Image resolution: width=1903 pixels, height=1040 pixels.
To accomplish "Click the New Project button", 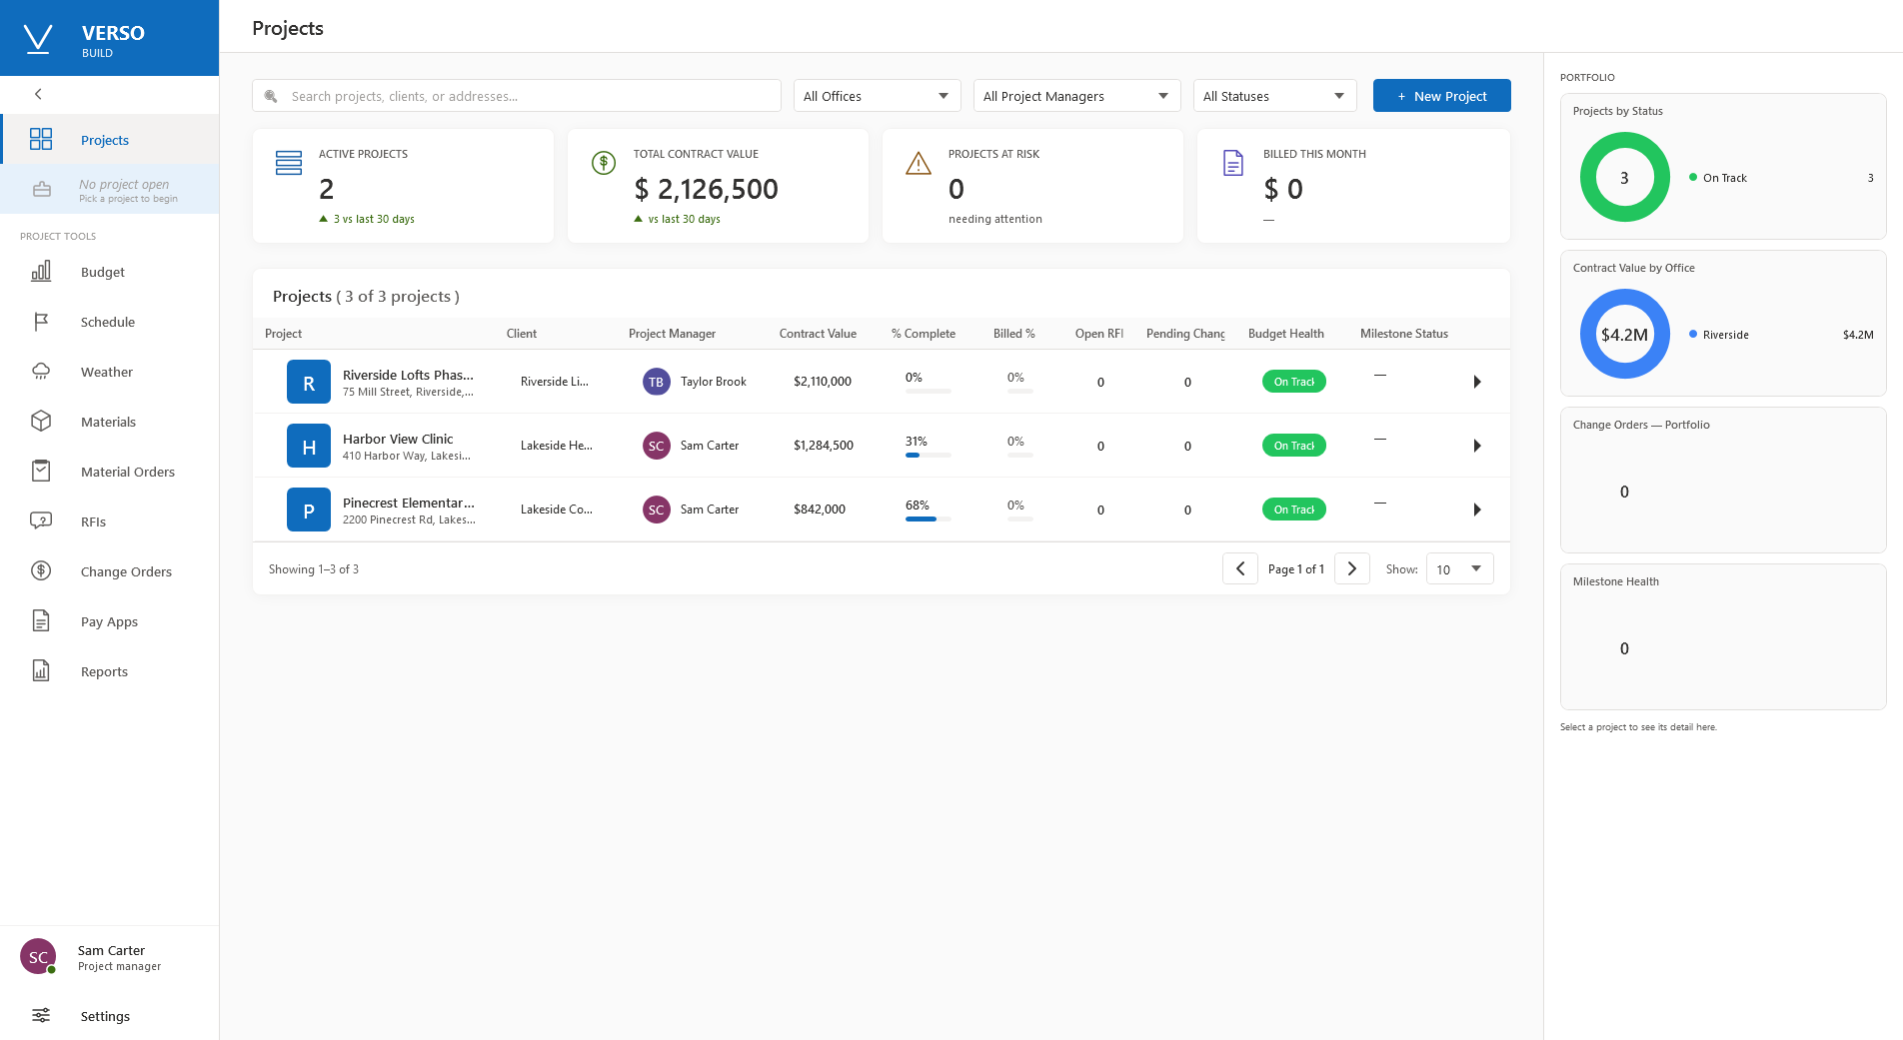I will coord(1441,96).
